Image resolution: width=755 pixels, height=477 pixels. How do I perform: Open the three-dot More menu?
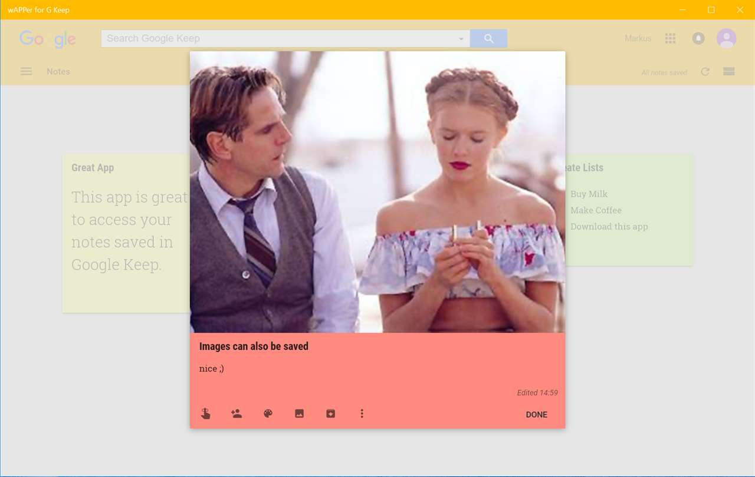[362, 414]
